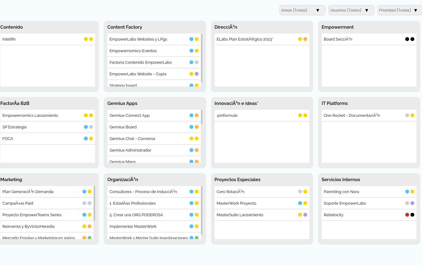Click the Content Factory area heading
The height and width of the screenshot is (265, 422).
pyautogui.click(x=125, y=27)
